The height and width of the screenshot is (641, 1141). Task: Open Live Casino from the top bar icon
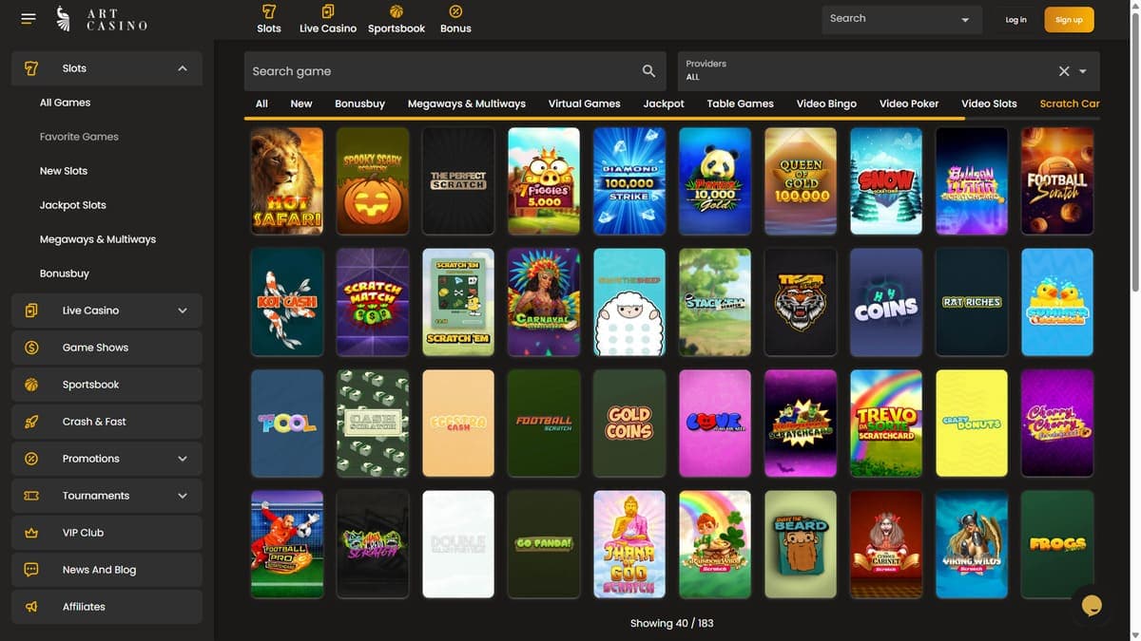coord(328,11)
